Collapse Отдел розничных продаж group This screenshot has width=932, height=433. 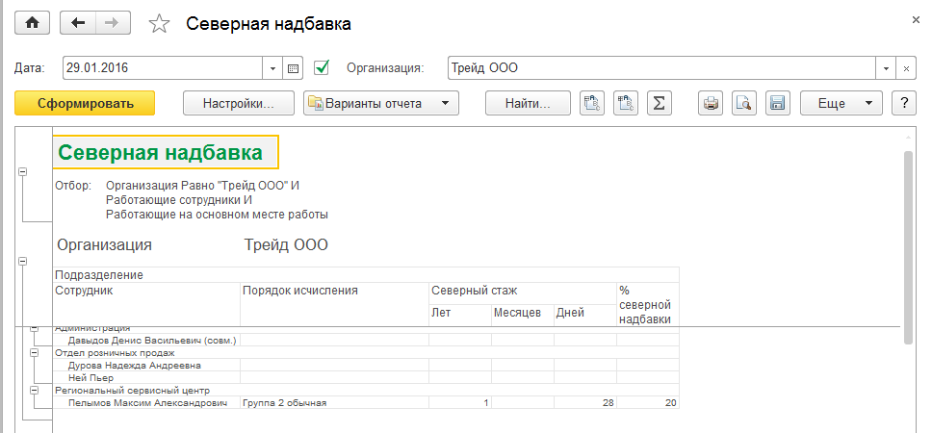point(35,352)
